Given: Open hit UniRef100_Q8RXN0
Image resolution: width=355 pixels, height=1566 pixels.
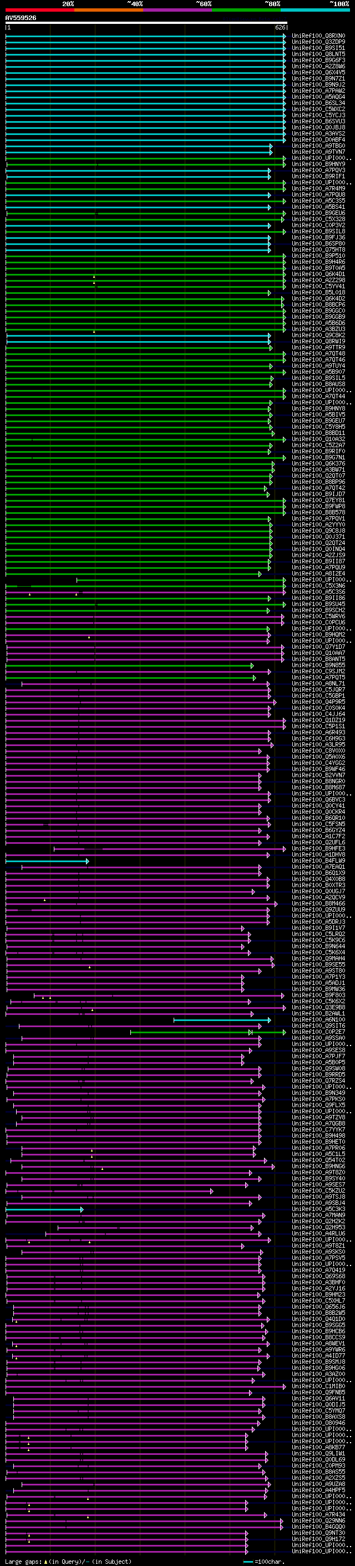Looking at the screenshot, I should click(x=318, y=36).
